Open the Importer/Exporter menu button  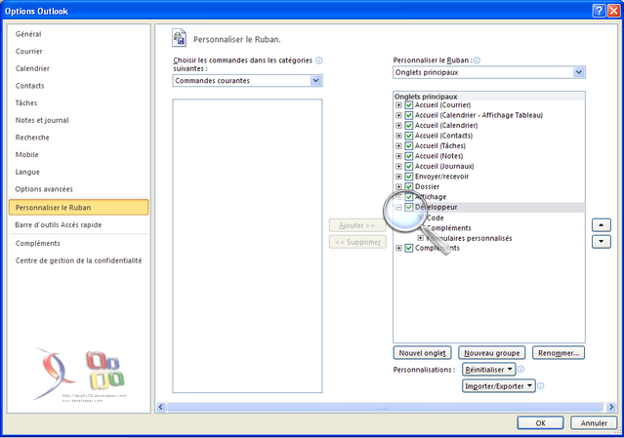click(x=500, y=386)
